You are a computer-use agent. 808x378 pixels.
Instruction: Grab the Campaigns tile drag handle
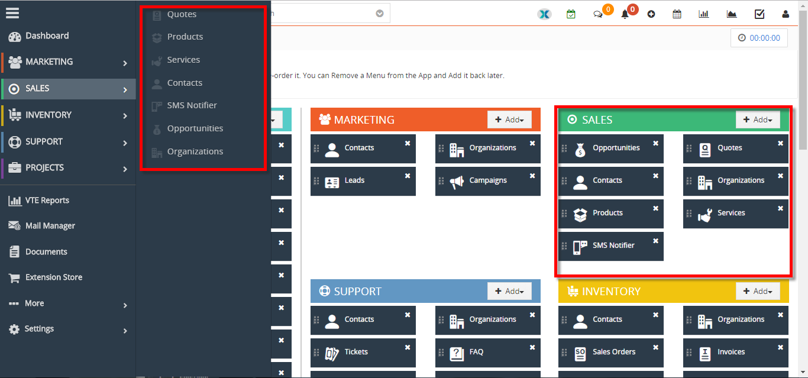(441, 181)
